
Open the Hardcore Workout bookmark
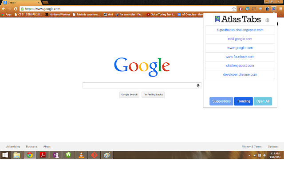click(x=58, y=15)
